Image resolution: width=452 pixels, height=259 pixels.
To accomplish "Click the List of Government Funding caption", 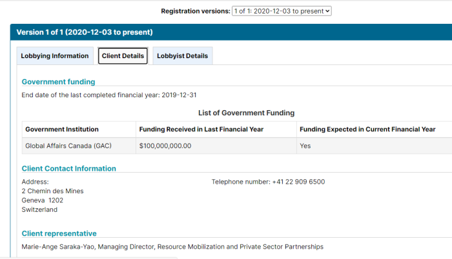I will [246, 113].
